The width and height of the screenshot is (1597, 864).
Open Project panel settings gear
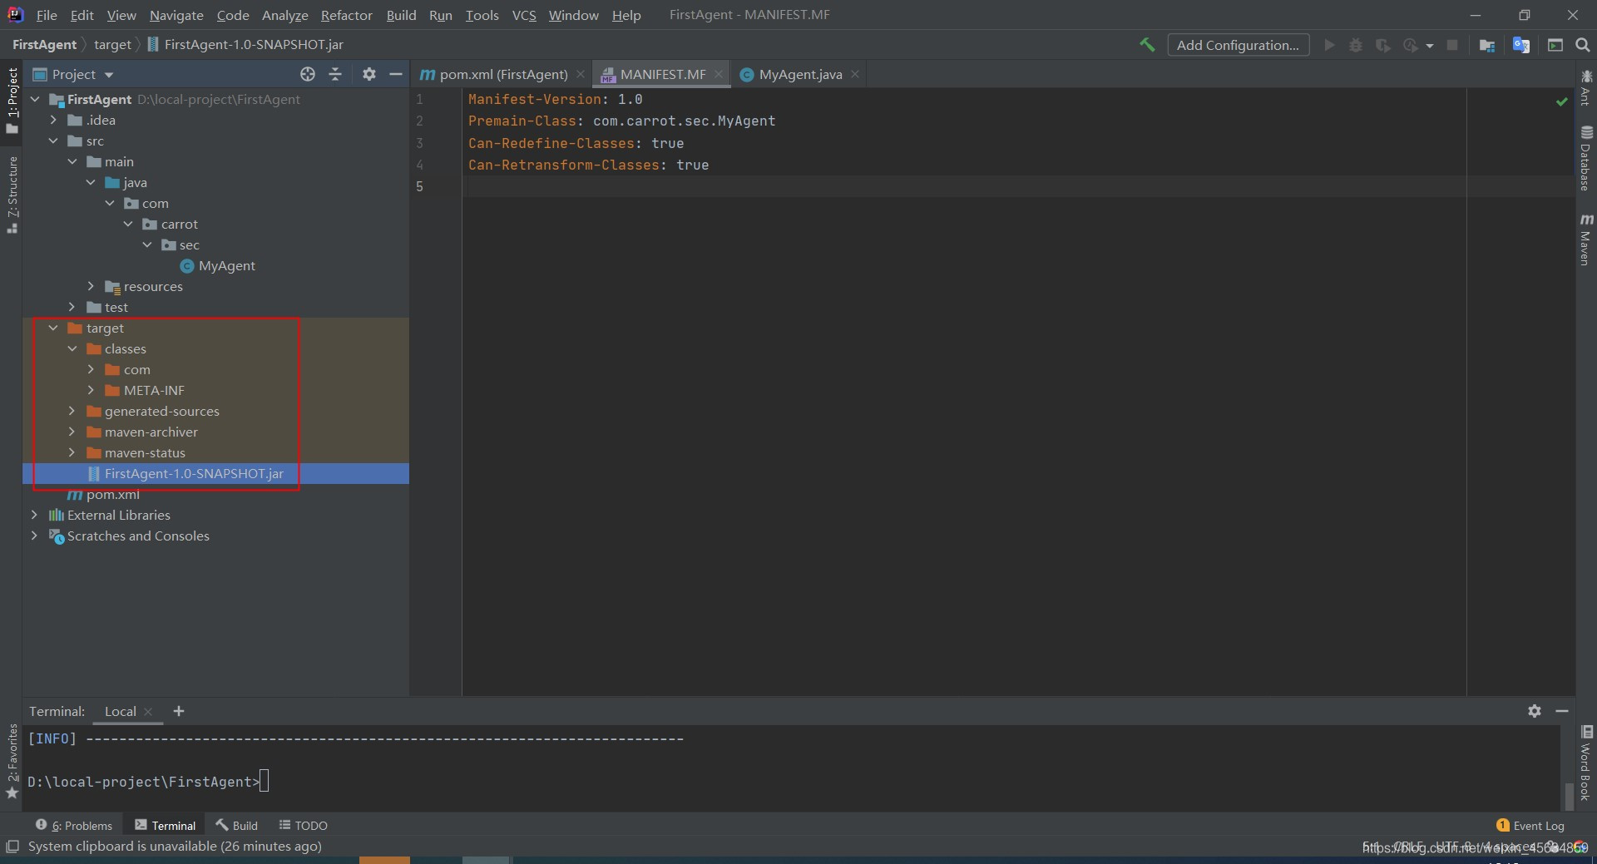pyautogui.click(x=369, y=74)
